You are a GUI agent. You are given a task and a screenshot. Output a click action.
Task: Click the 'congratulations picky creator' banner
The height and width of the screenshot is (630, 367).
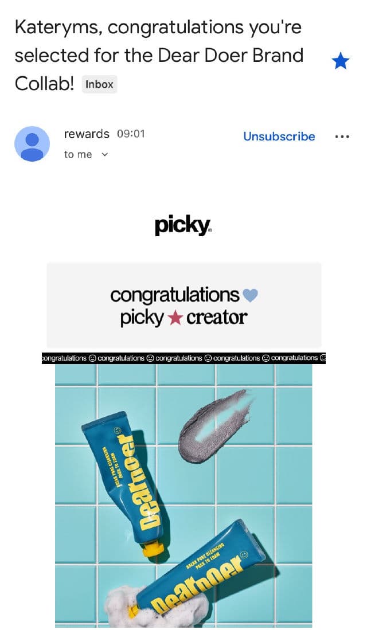(184, 305)
